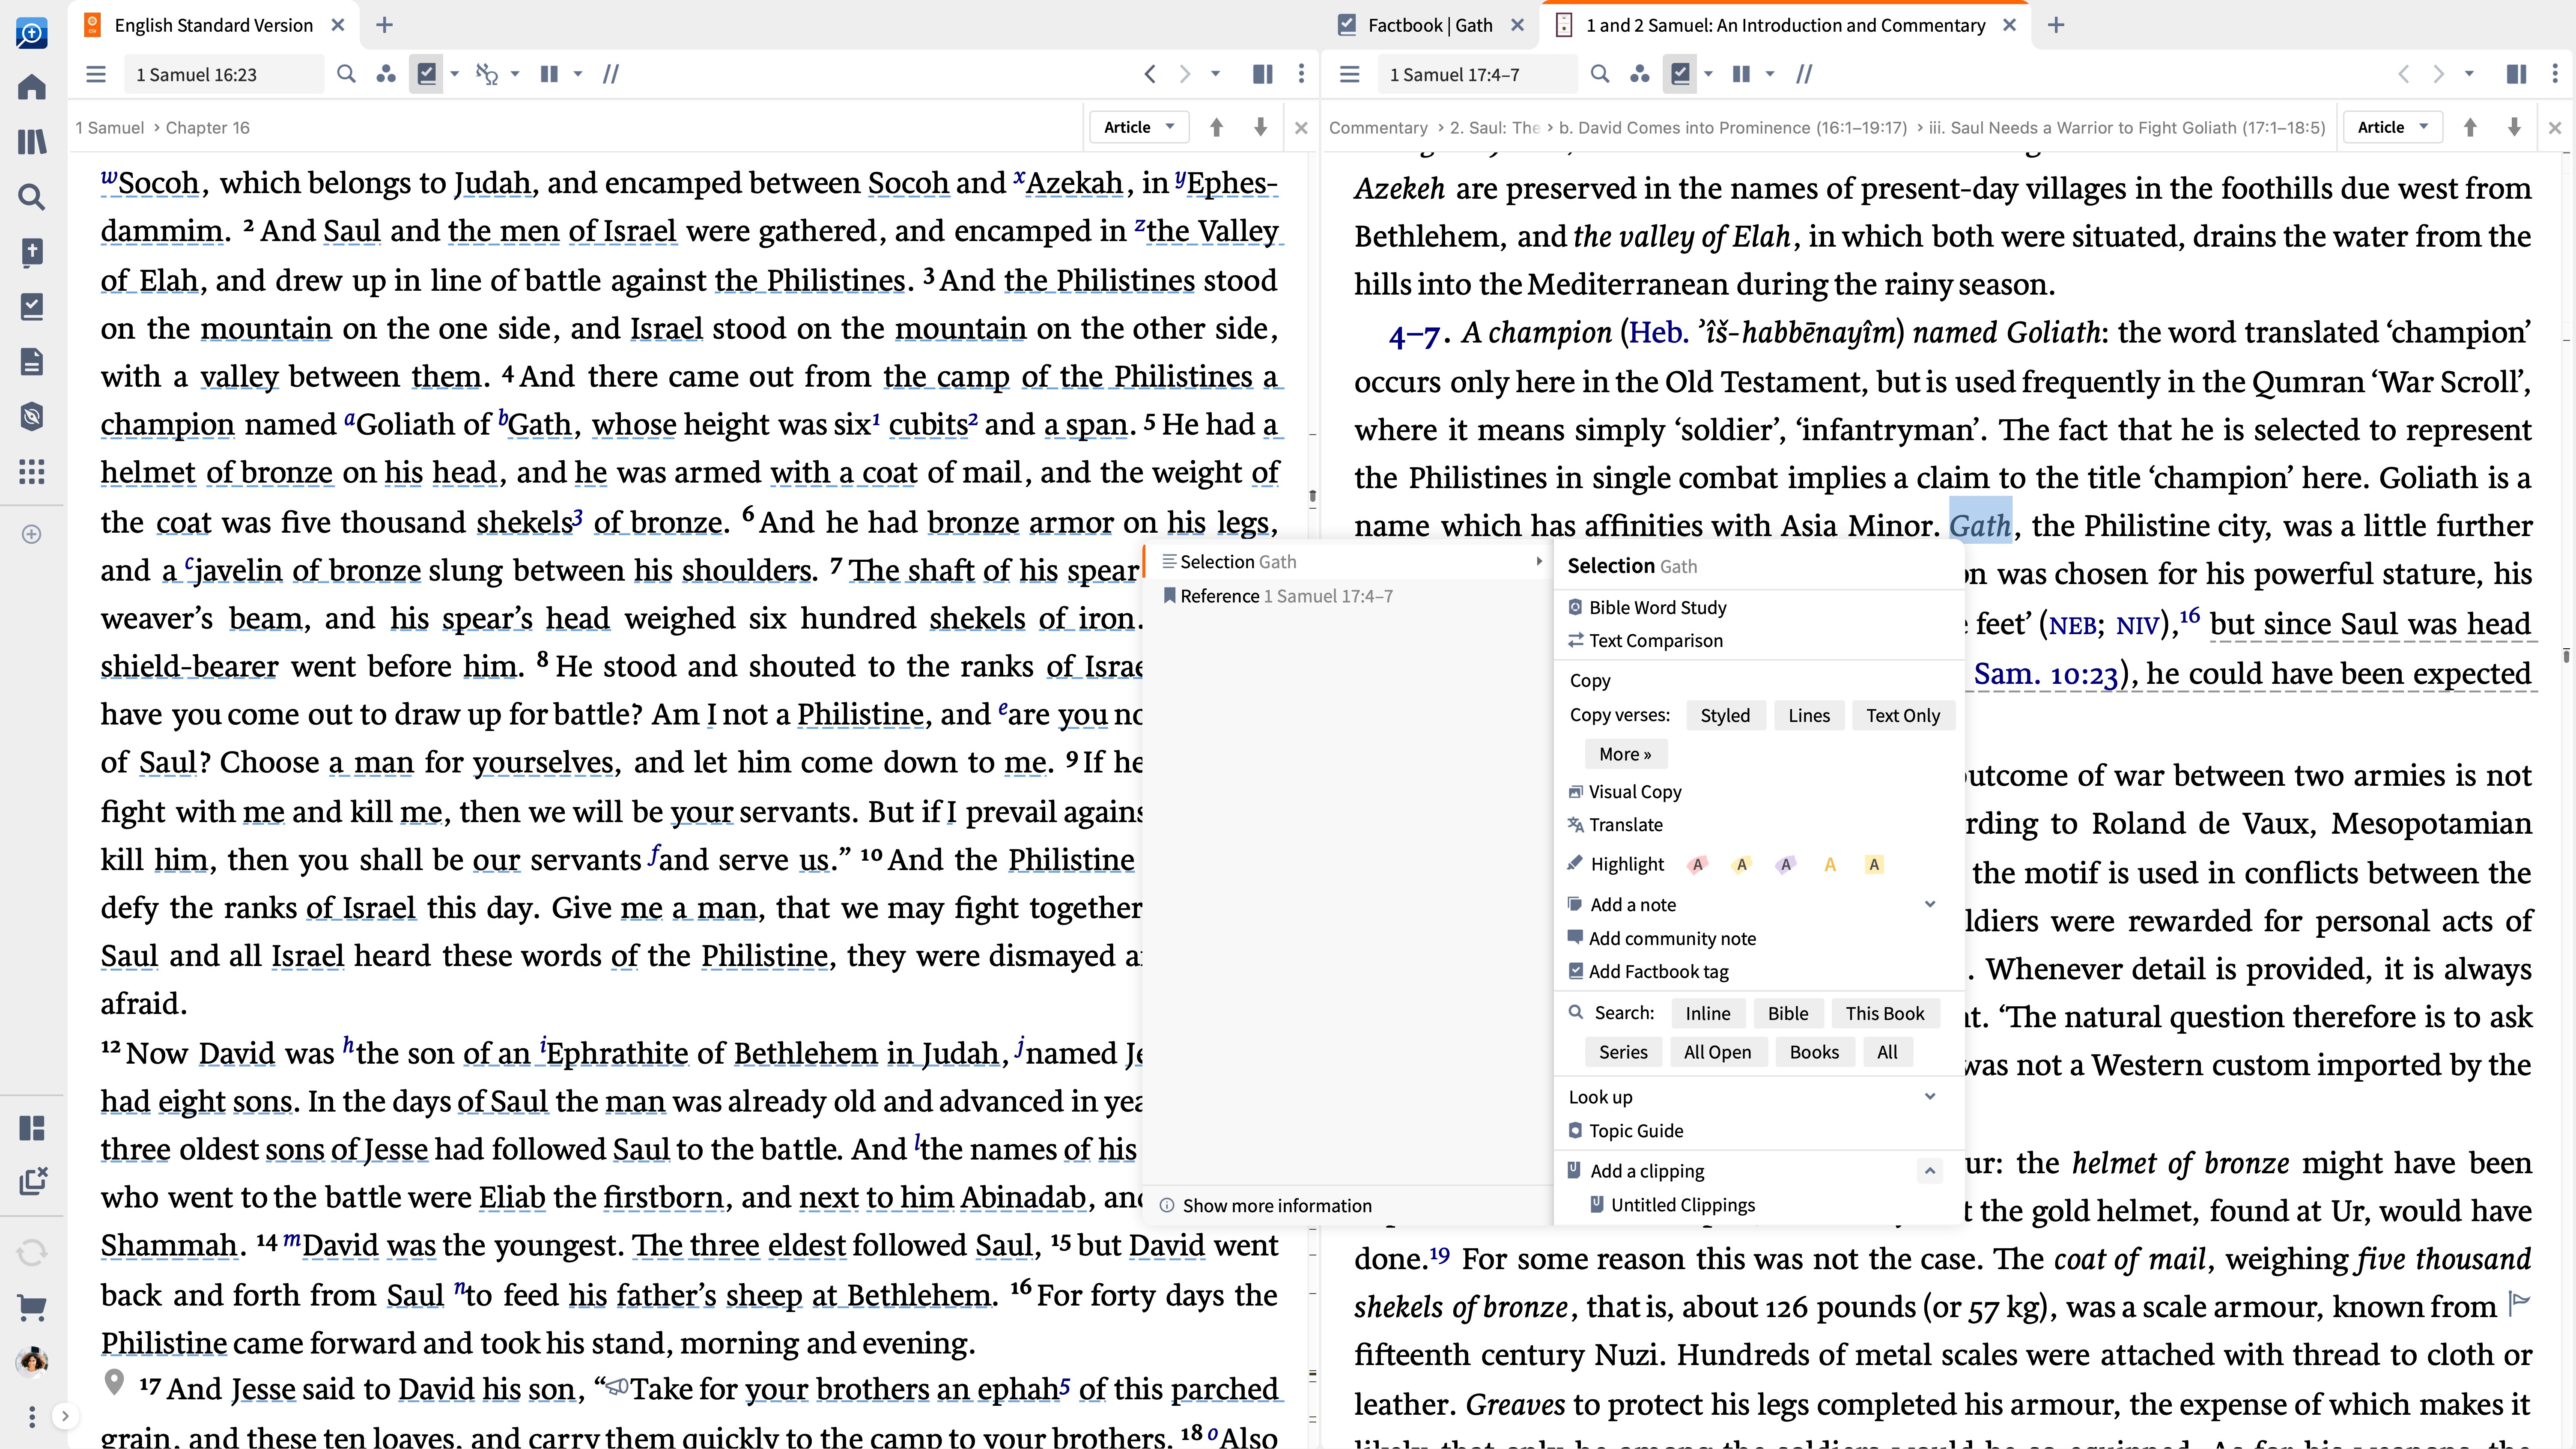Jump to previous article in ESV panel
Image resolution: width=2576 pixels, height=1449 pixels.
coord(1217,127)
